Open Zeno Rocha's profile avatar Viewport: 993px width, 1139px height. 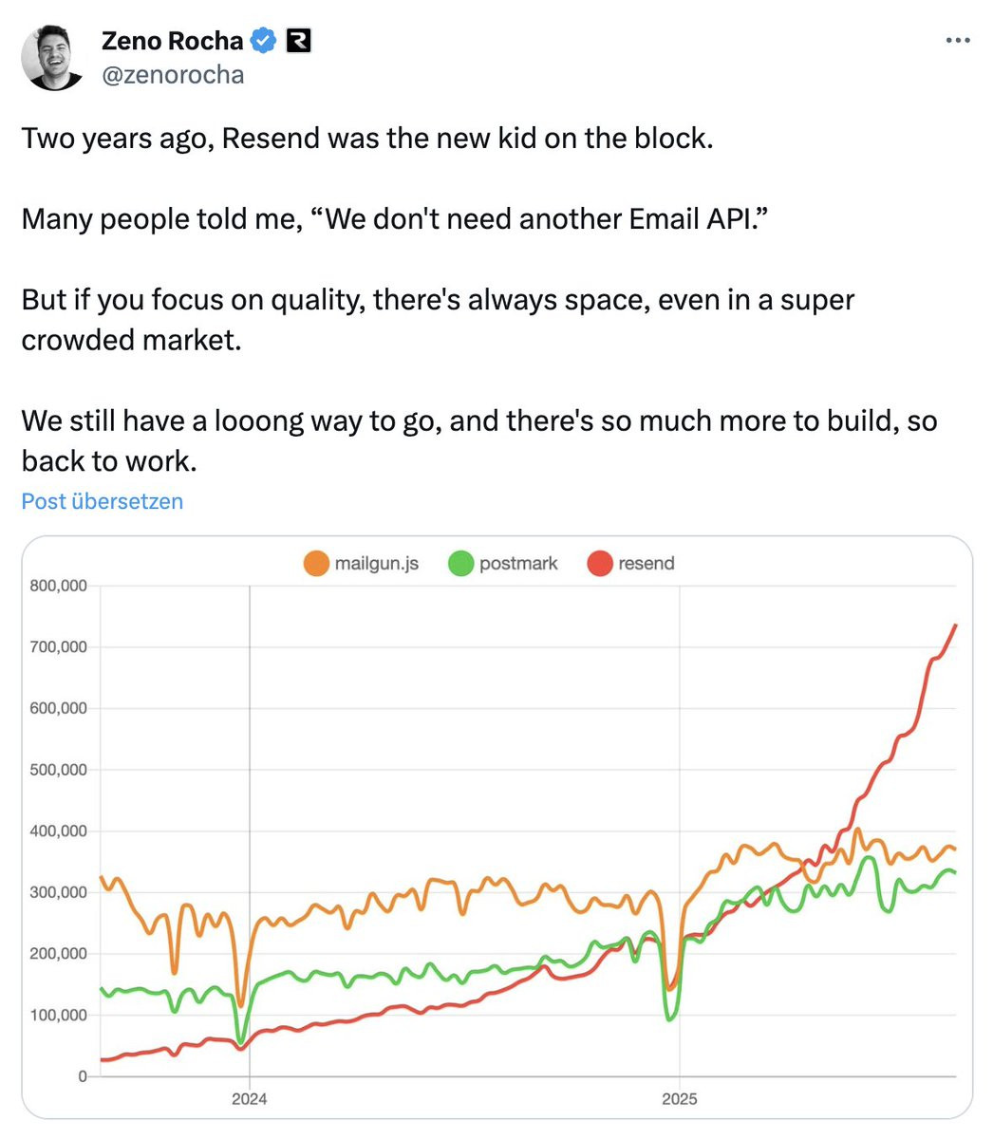(x=53, y=58)
